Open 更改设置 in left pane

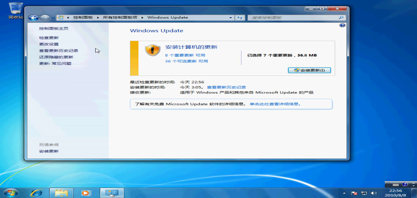[49, 44]
